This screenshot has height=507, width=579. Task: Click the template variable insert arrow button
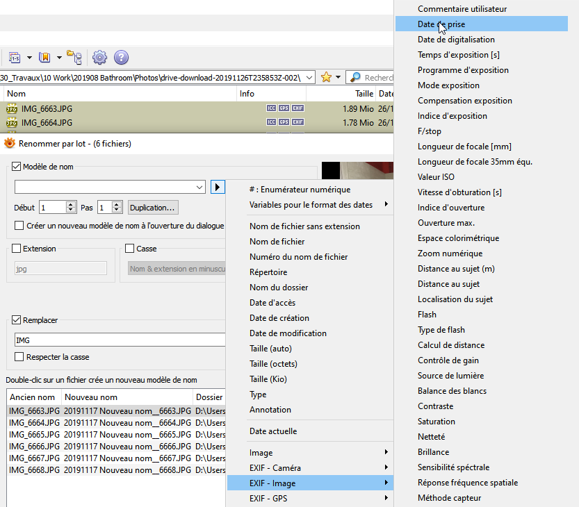[218, 188]
